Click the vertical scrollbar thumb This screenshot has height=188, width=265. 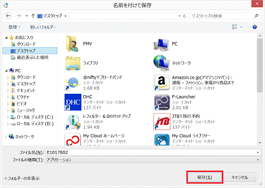point(260,66)
